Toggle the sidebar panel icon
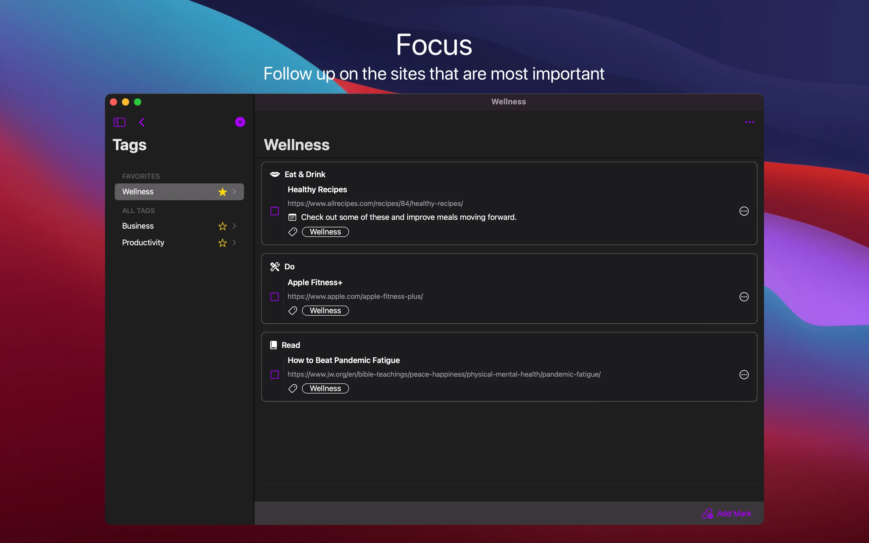The image size is (869, 543). tap(119, 122)
